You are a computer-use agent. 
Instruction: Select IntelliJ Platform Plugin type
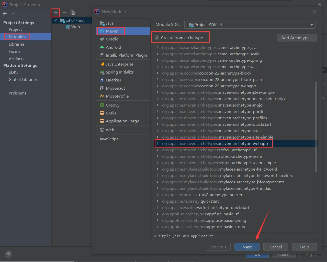(123, 55)
